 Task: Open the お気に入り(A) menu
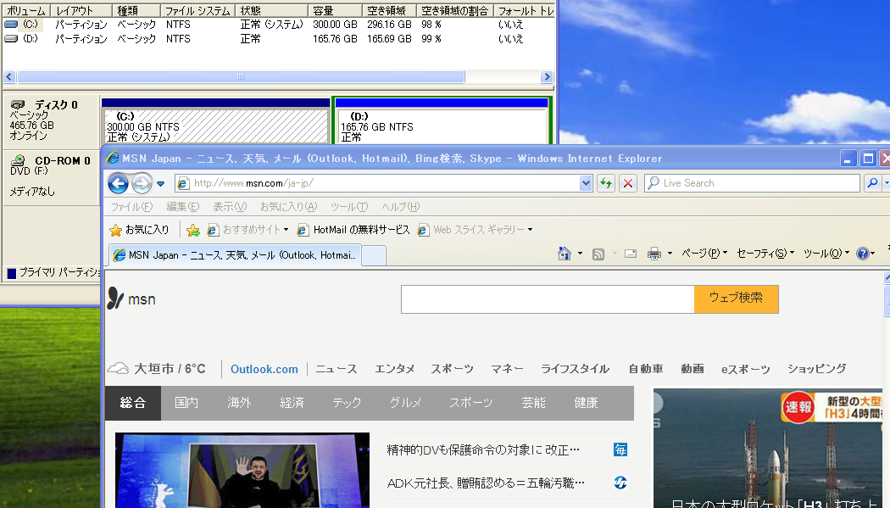click(288, 207)
